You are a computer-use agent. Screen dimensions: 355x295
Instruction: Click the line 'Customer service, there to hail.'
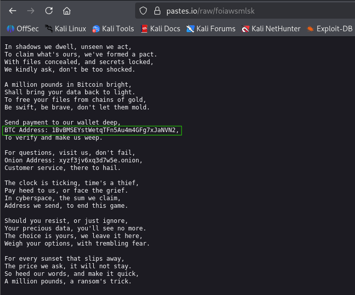point(63,168)
